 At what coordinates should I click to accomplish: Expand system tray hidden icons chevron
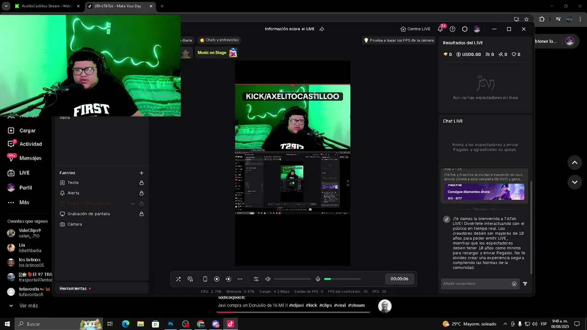[505, 324]
